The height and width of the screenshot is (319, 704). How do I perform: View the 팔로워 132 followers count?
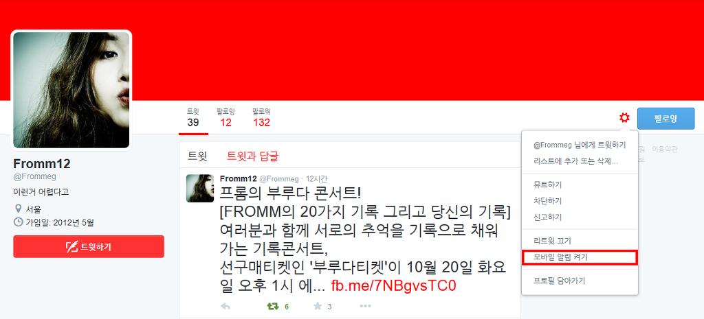[261, 118]
